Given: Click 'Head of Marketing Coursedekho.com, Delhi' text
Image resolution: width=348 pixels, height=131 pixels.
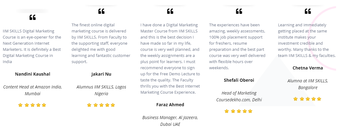Looking at the screenshot, I should [239, 96].
